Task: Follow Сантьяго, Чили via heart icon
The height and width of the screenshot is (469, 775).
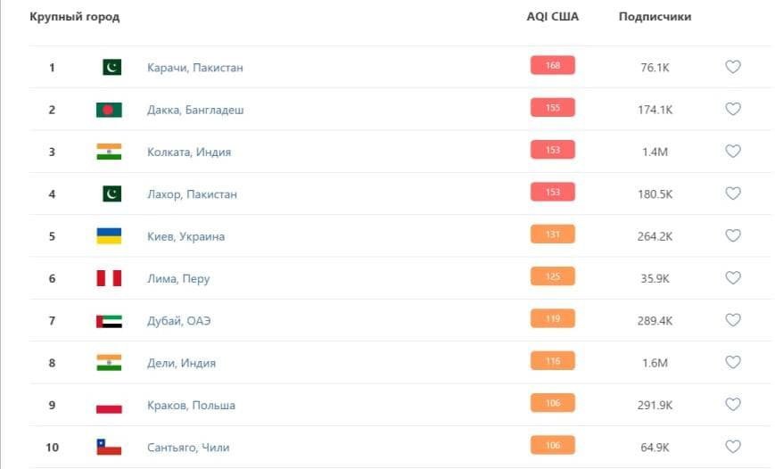Action: [733, 448]
